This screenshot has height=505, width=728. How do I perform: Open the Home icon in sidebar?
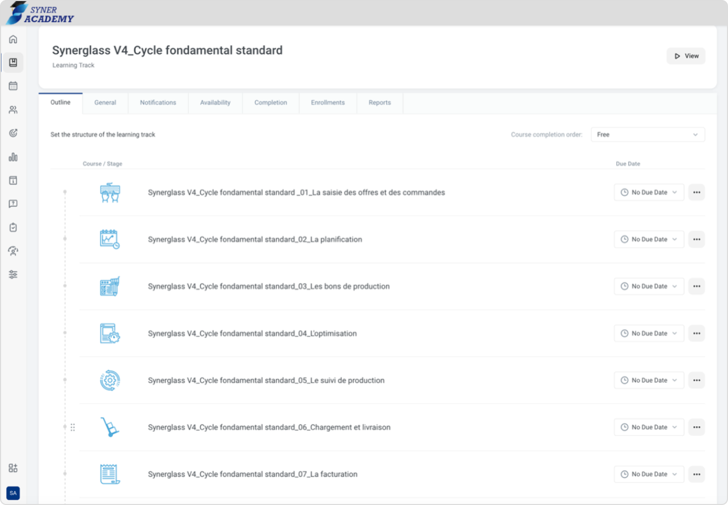pyautogui.click(x=13, y=39)
